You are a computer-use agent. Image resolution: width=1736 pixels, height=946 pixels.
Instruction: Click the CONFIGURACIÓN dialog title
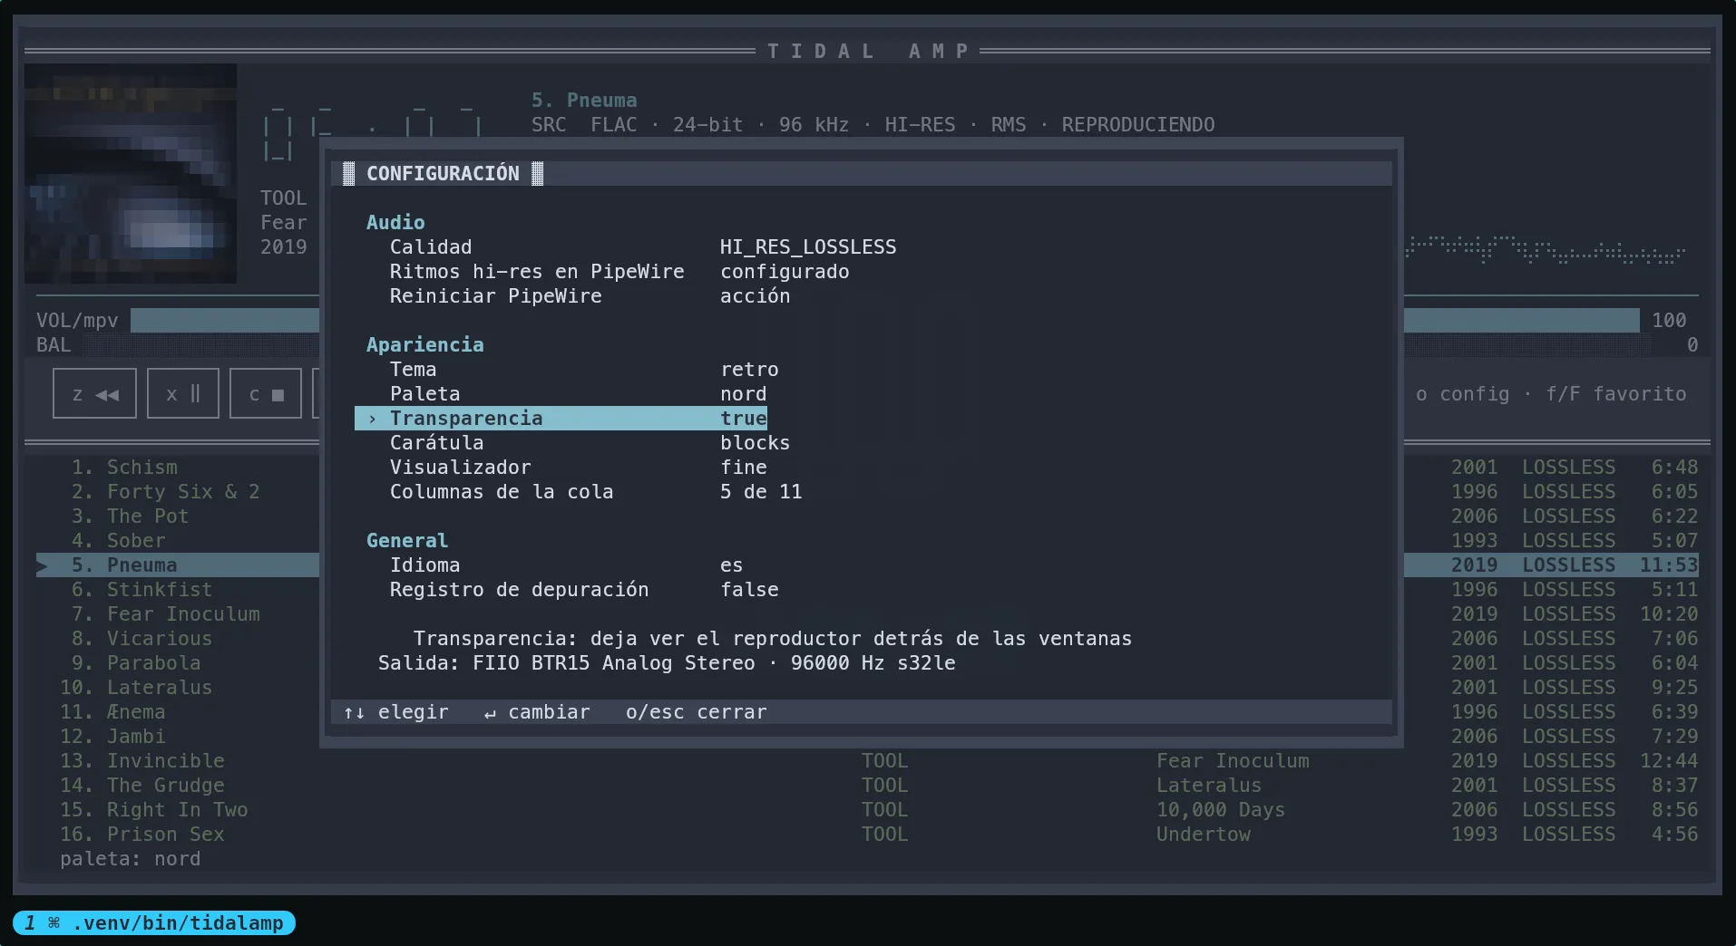(x=443, y=173)
